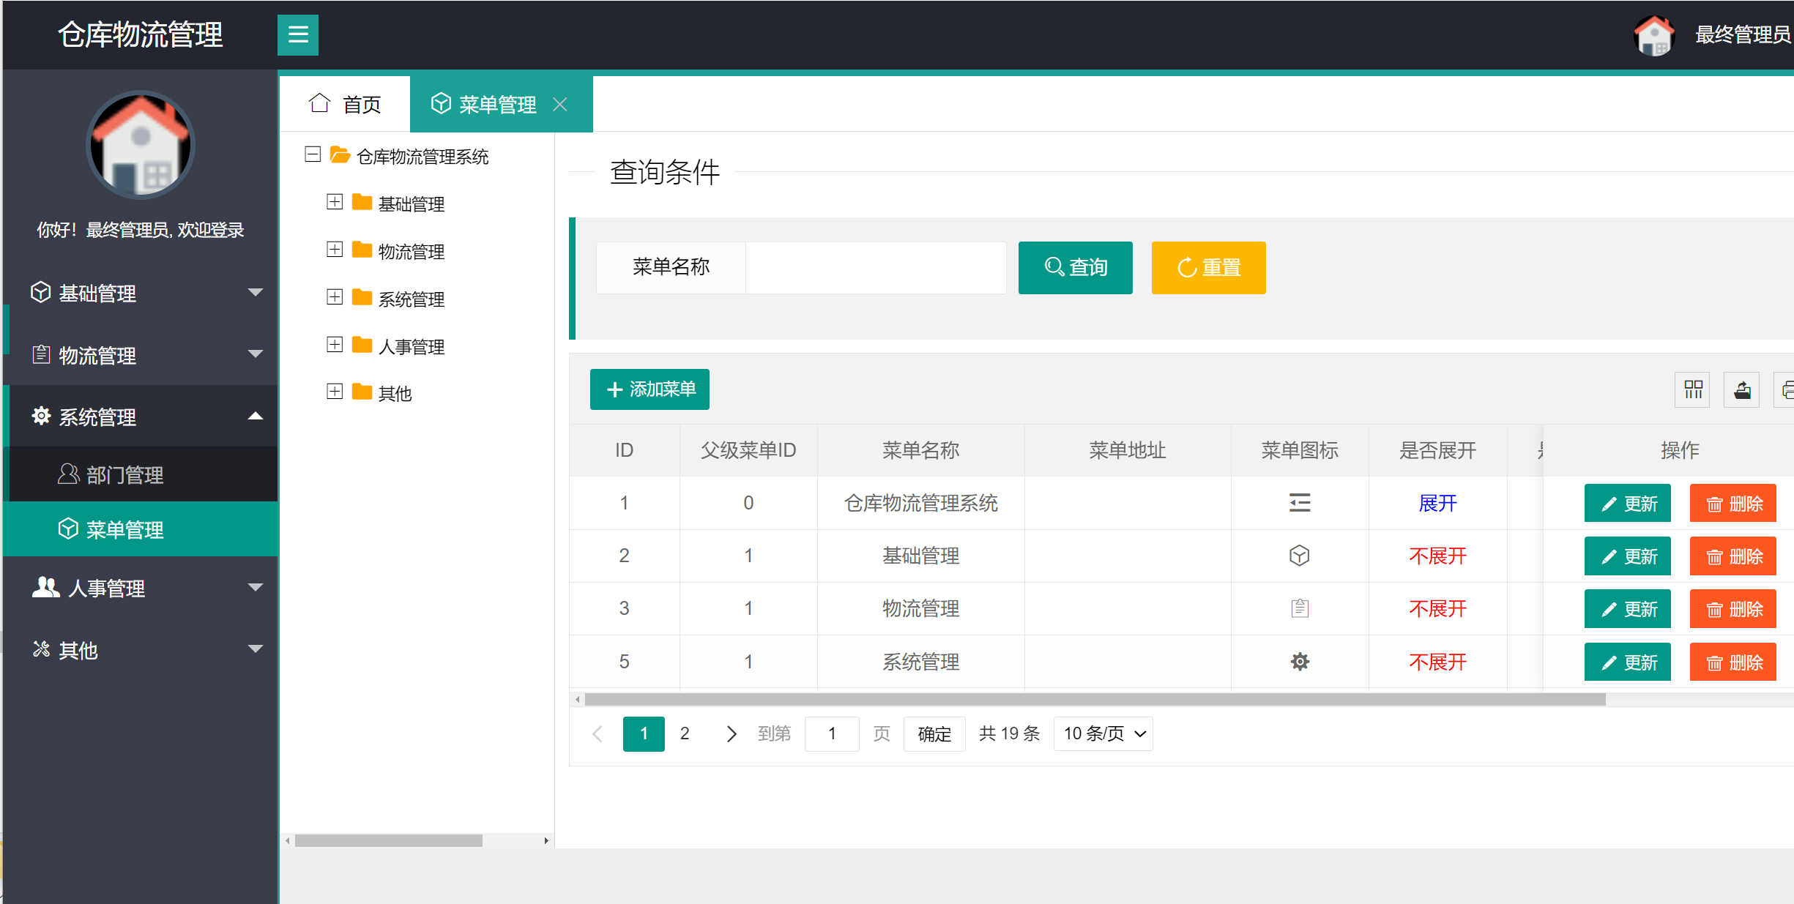The height and width of the screenshot is (904, 1794).
Task: Click the current page 1 button
Action: [644, 734]
